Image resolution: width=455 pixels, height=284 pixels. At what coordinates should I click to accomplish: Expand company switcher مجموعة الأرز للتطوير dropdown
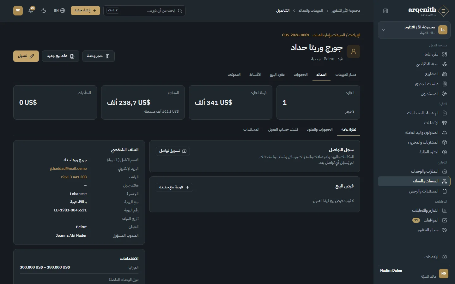coord(414,30)
